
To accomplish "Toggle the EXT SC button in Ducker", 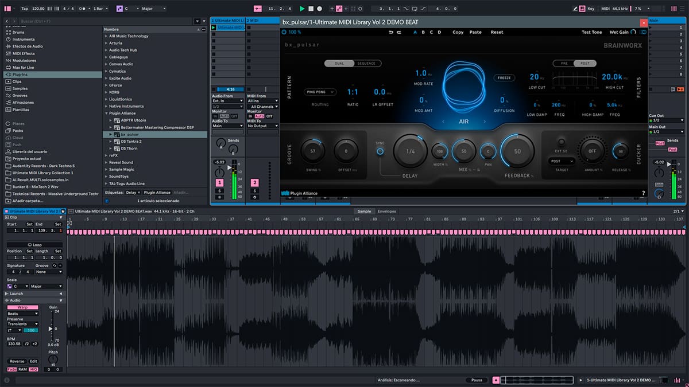I will click(x=561, y=142).
